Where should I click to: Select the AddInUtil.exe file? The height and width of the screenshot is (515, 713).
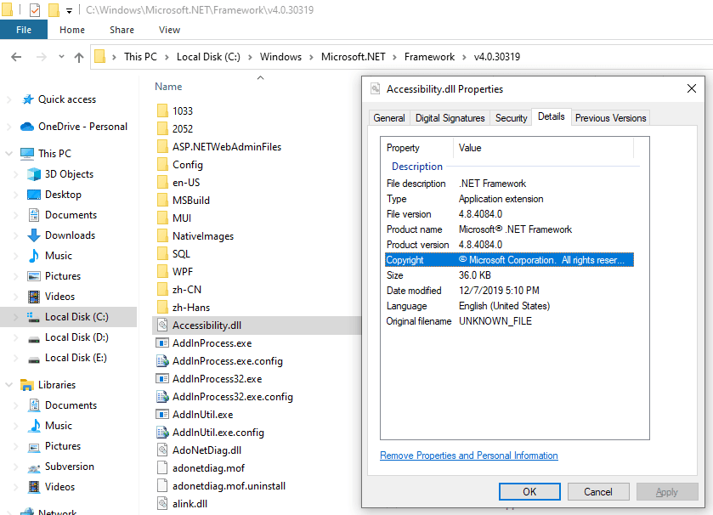click(x=203, y=415)
